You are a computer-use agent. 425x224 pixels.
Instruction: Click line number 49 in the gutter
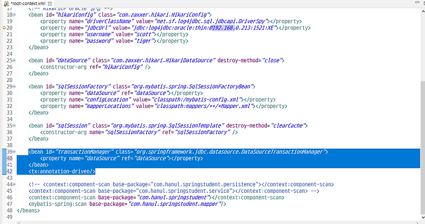coord(10,217)
